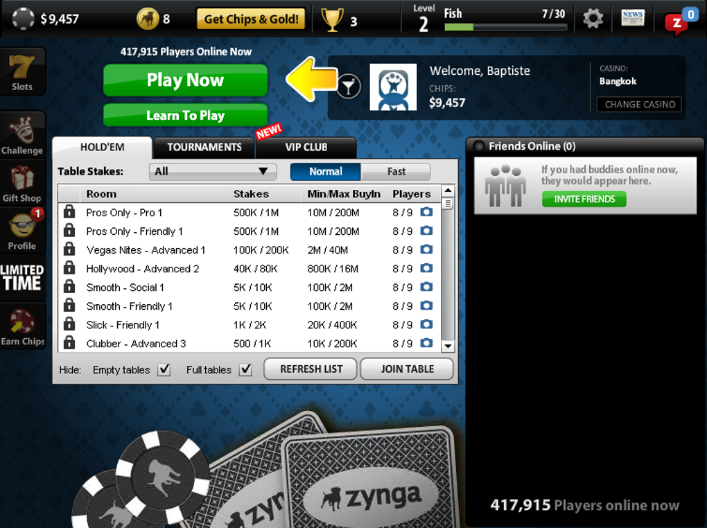Image resolution: width=707 pixels, height=528 pixels.
Task: Click scroll down arrow of room list
Action: tap(448, 346)
